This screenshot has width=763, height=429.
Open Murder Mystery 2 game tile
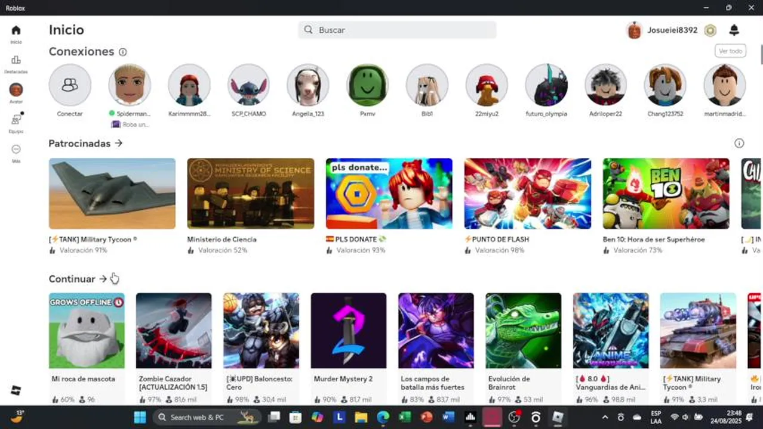pos(349,331)
